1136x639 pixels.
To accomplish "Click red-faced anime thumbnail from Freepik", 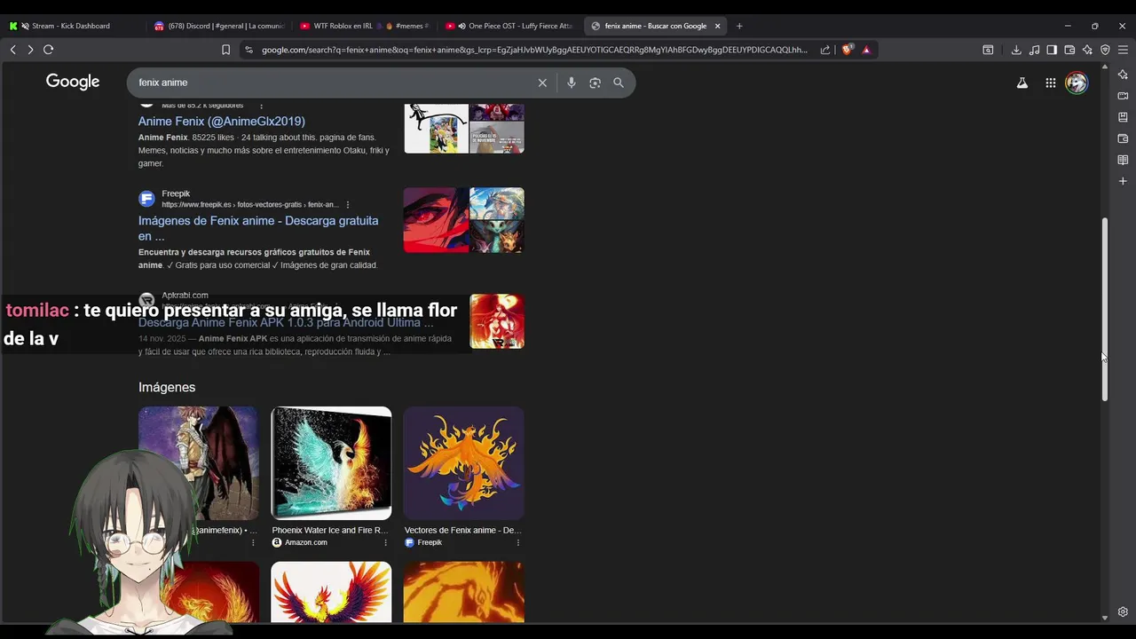I will tap(436, 220).
